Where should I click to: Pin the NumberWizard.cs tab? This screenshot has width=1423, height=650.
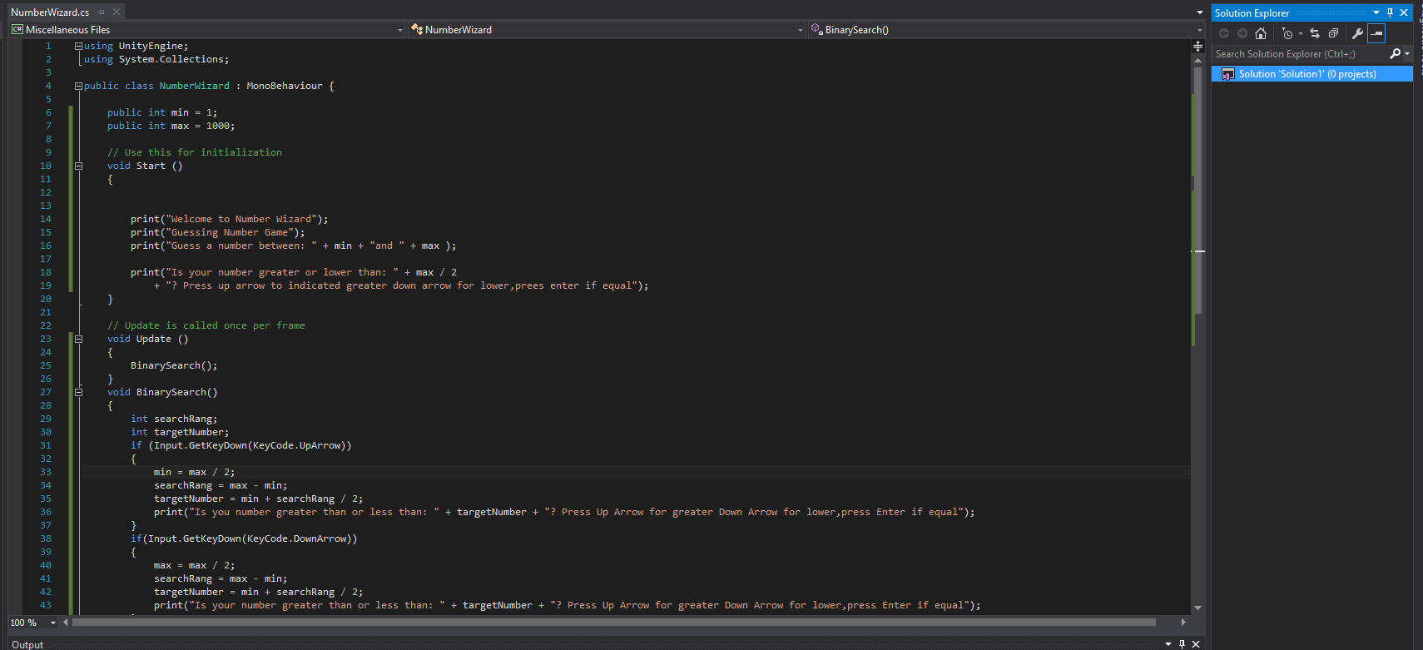click(102, 12)
